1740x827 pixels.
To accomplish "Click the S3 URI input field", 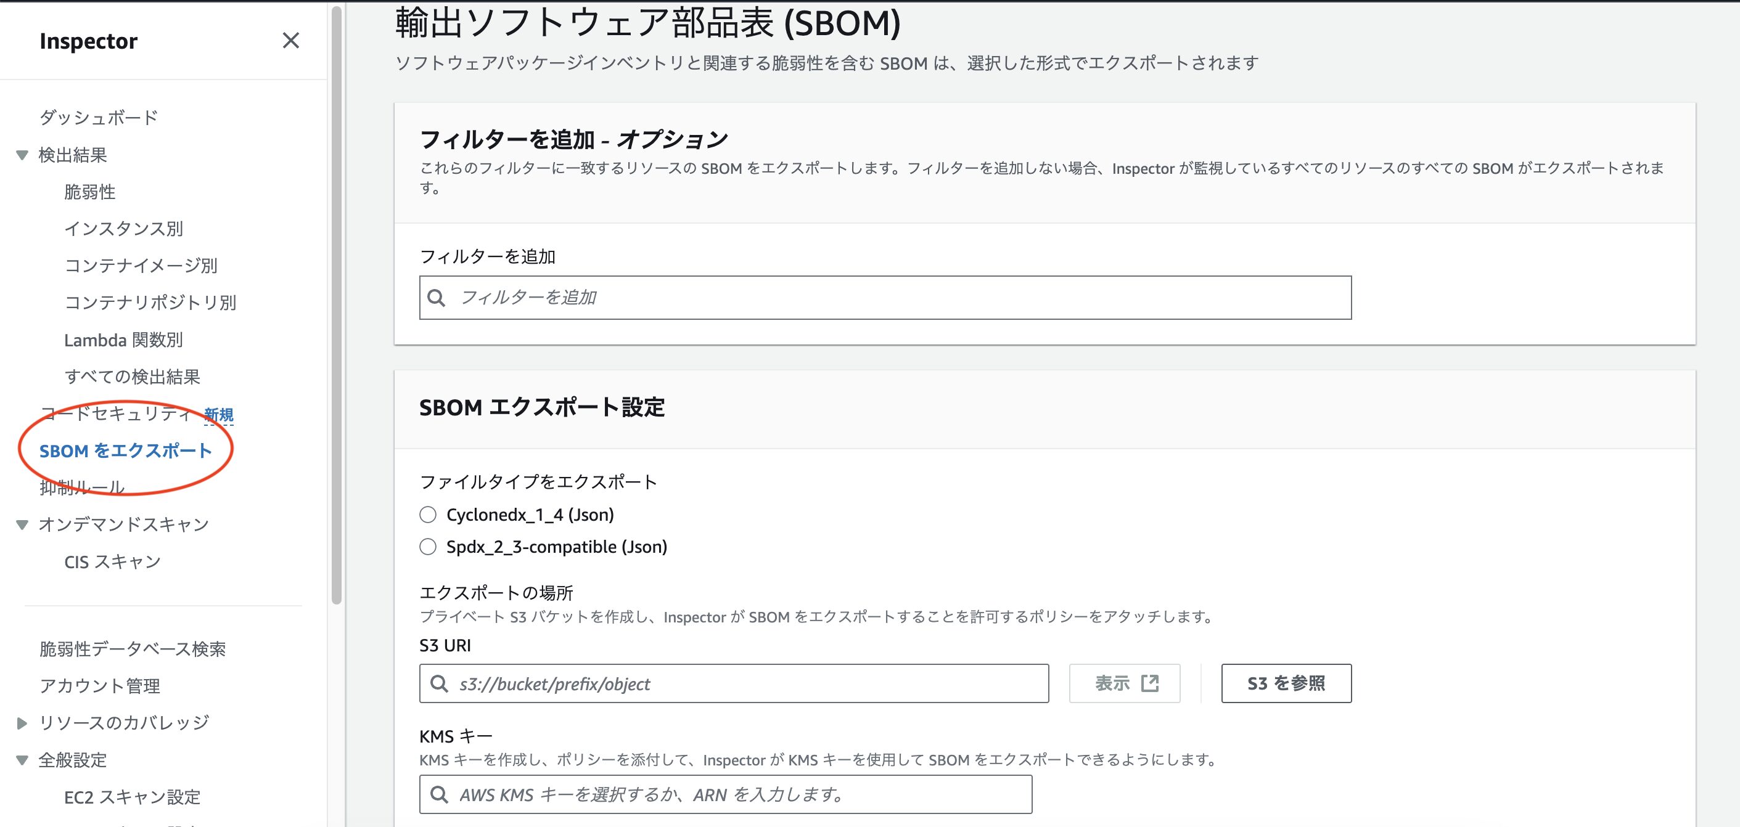I will (734, 684).
